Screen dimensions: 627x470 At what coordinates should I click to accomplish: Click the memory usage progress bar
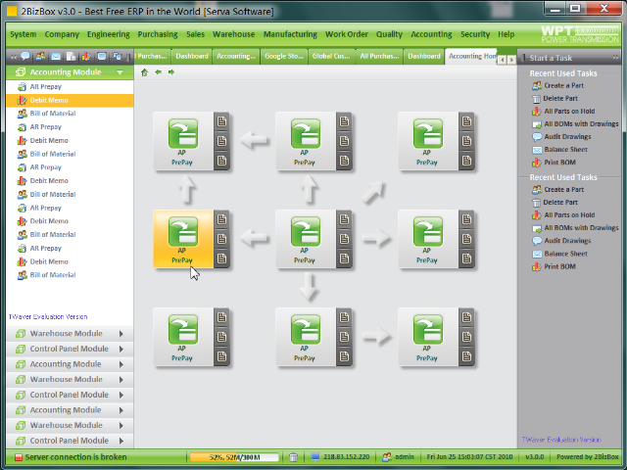(234, 457)
